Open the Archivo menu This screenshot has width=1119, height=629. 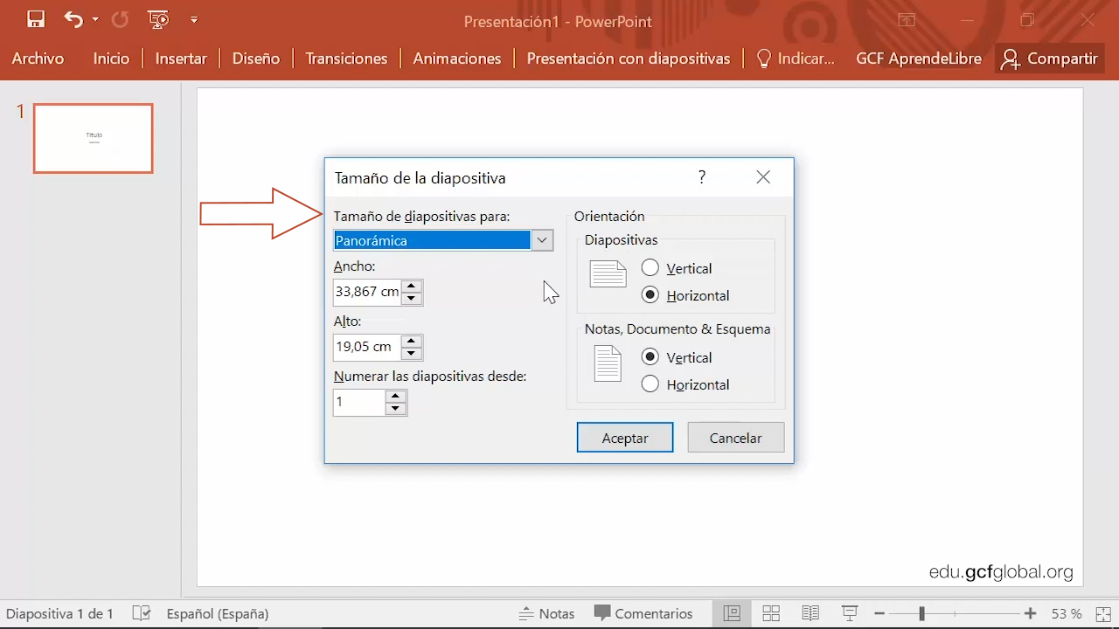coord(38,59)
